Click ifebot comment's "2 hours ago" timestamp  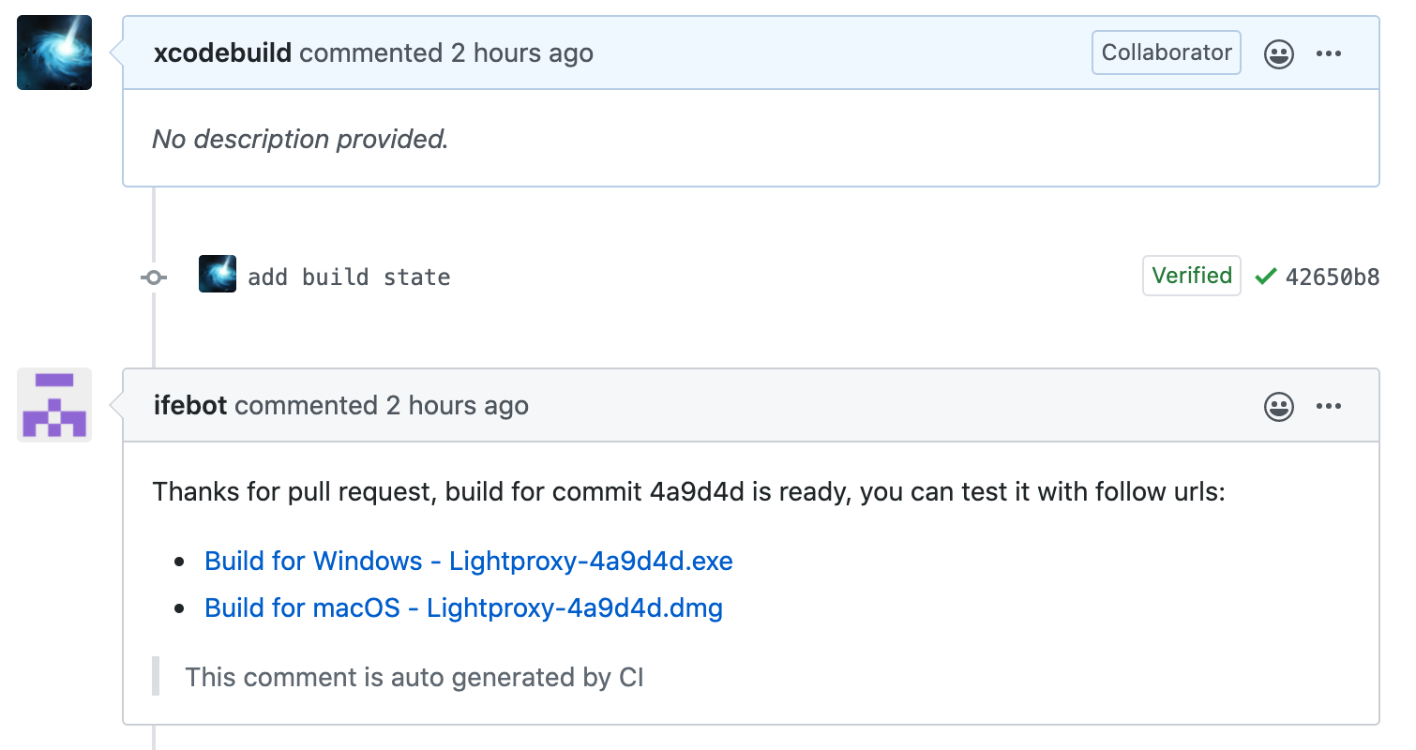coord(457,406)
